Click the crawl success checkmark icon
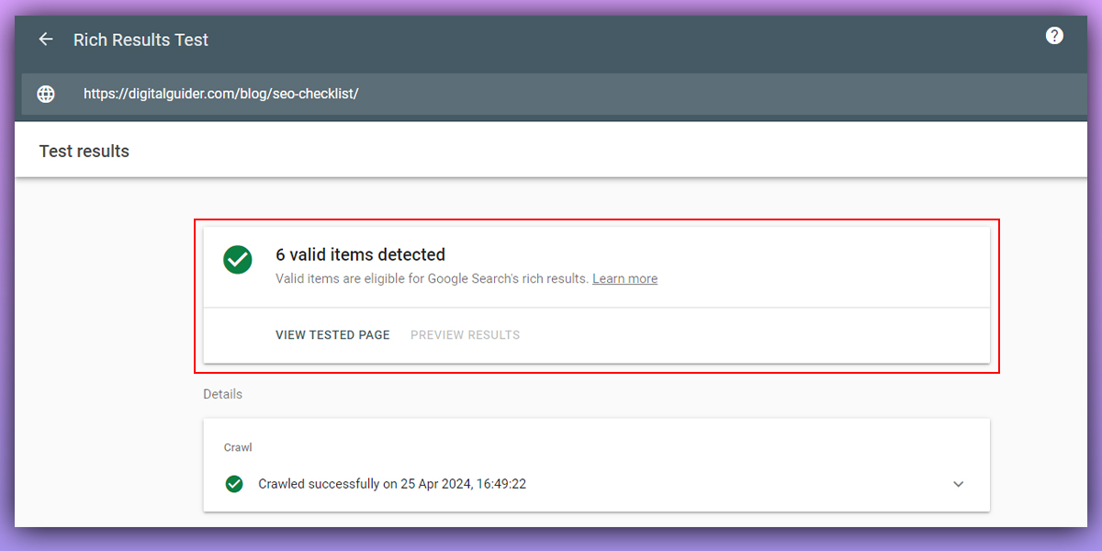1102x551 pixels. 234,483
